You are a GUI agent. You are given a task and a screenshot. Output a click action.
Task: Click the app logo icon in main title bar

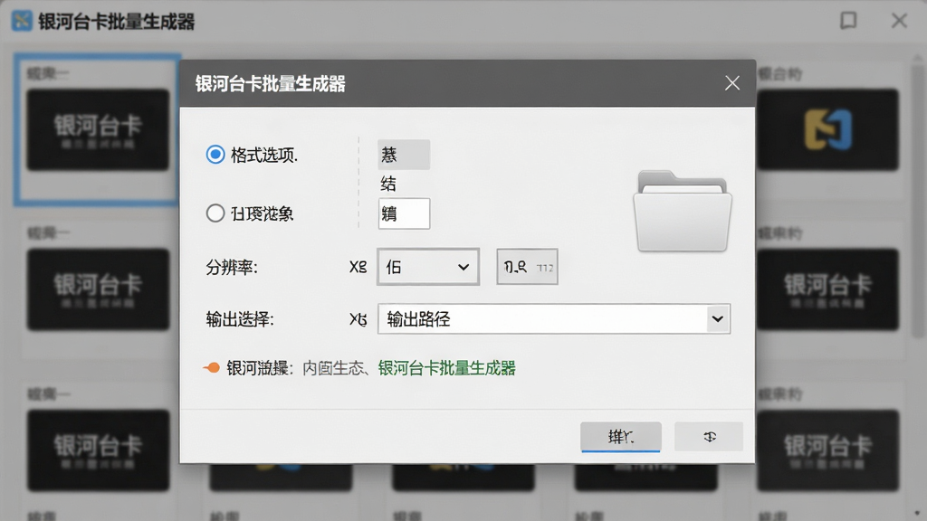22,21
